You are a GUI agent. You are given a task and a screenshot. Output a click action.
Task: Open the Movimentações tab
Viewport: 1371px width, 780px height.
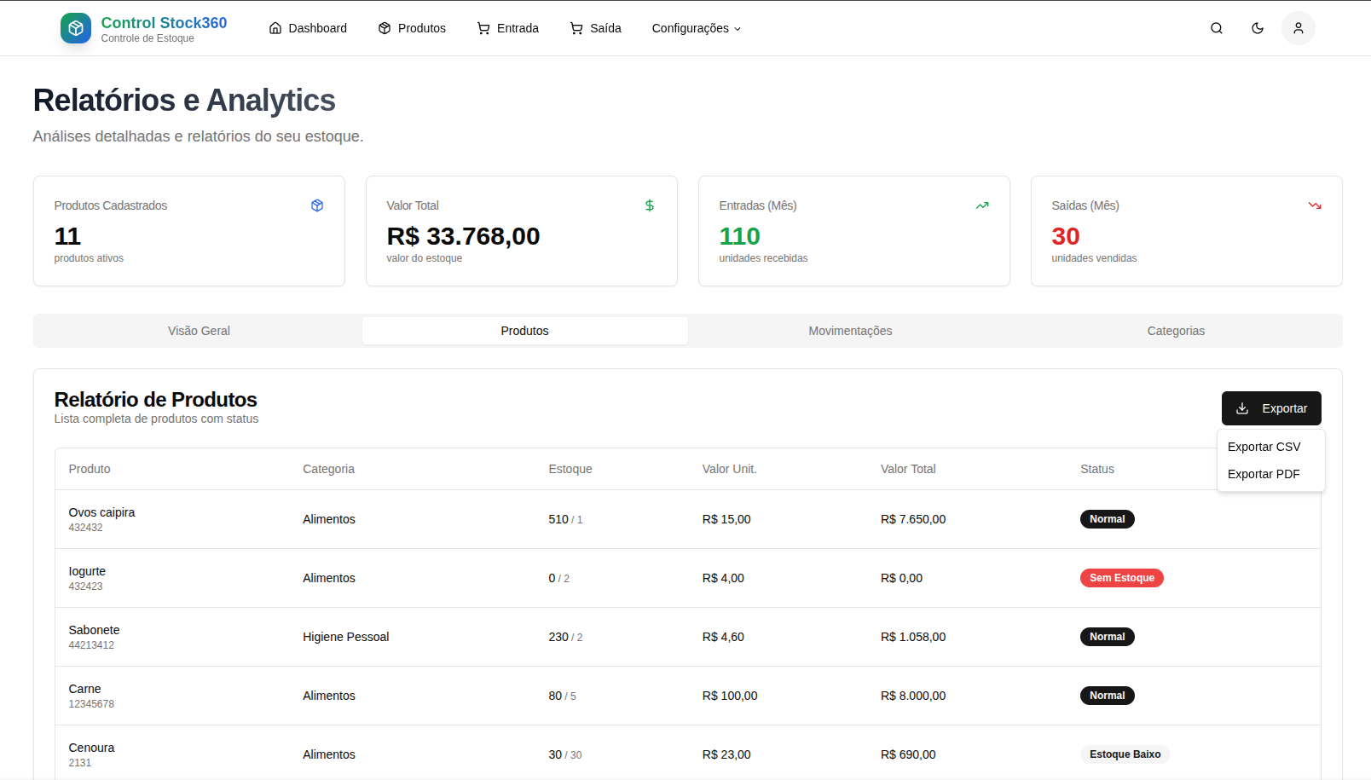[850, 331]
